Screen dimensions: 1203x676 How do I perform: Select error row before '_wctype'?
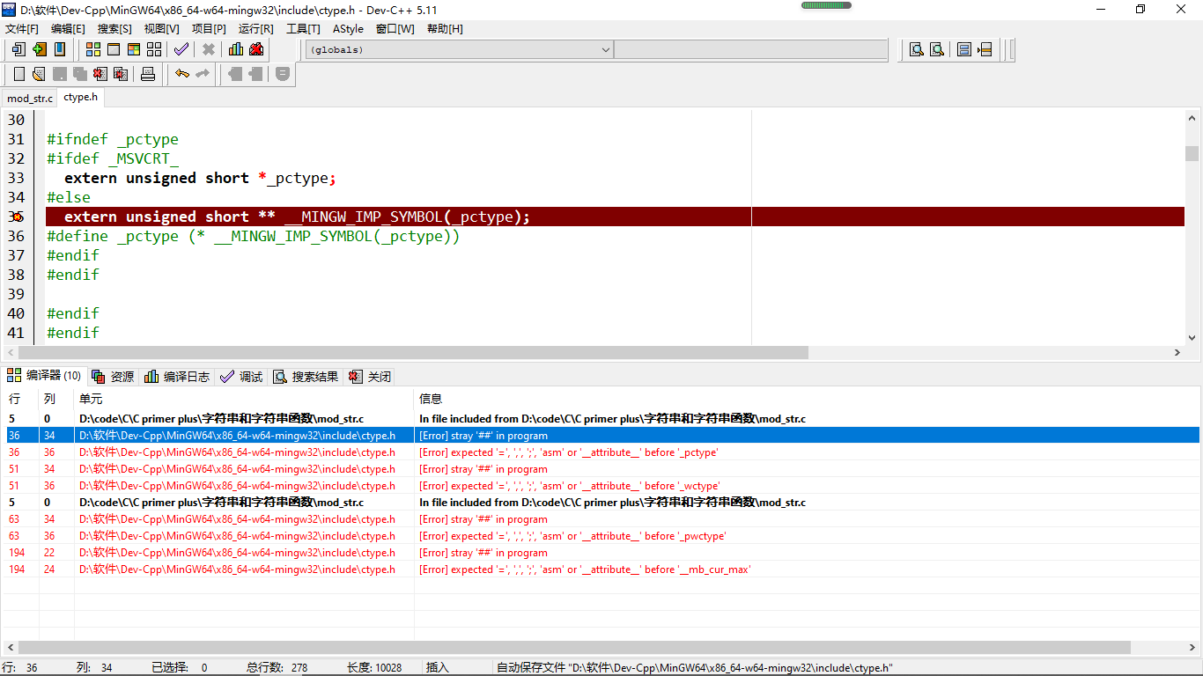click(601, 486)
